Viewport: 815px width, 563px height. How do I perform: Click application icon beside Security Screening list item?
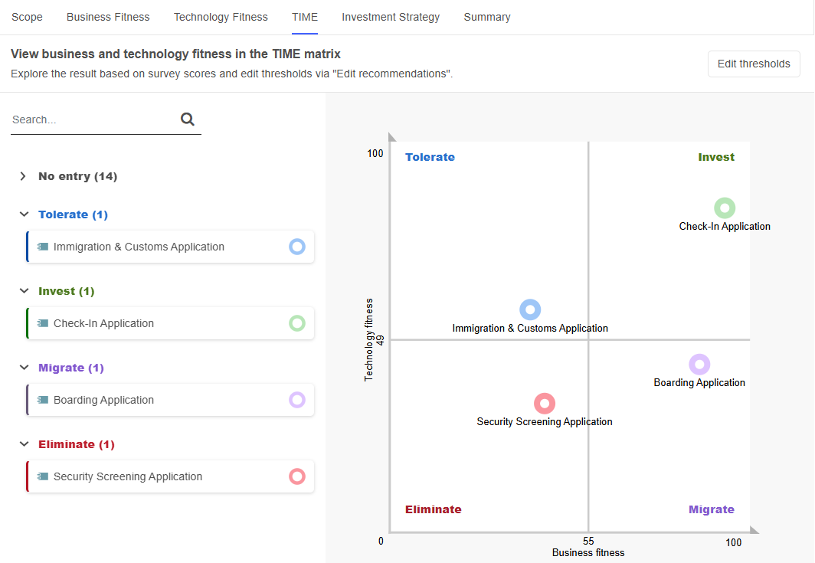point(43,476)
